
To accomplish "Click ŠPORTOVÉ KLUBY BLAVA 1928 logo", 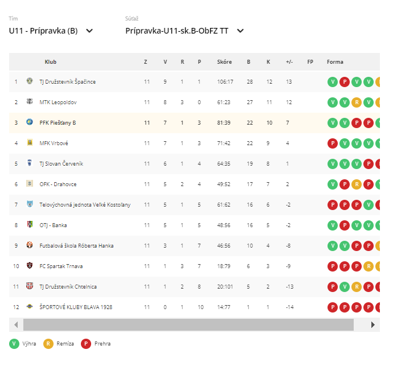I will (x=30, y=307).
